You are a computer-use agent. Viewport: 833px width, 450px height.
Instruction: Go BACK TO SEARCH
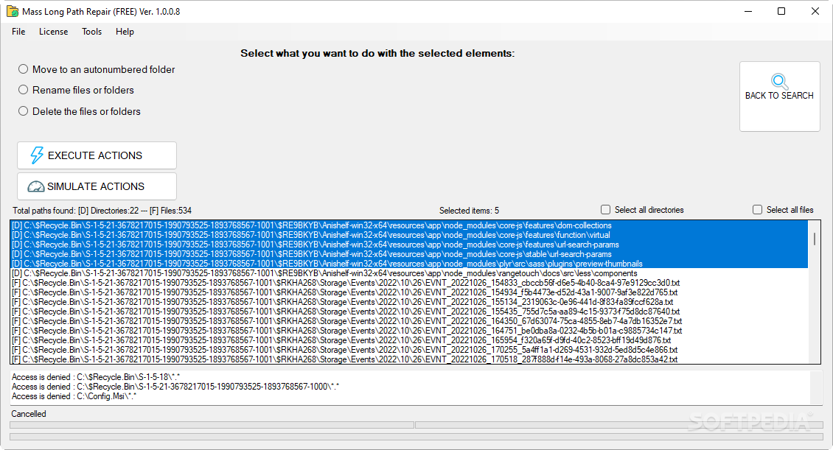pos(780,96)
